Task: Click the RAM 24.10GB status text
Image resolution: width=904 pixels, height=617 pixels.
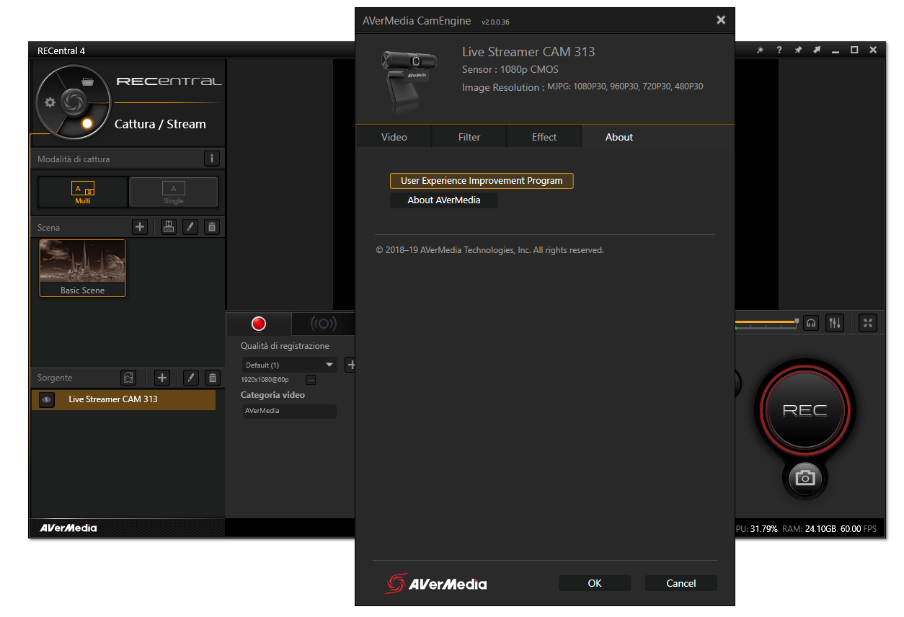Action: (809, 529)
